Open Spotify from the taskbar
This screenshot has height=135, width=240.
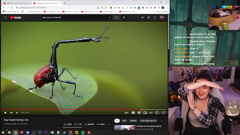pyautogui.click(x=83, y=132)
